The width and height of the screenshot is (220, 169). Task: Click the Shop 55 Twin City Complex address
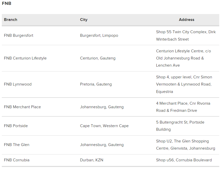point(186,35)
